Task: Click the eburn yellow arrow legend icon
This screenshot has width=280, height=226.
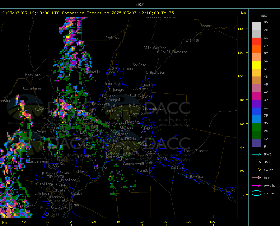Action: [x=256, y=170]
